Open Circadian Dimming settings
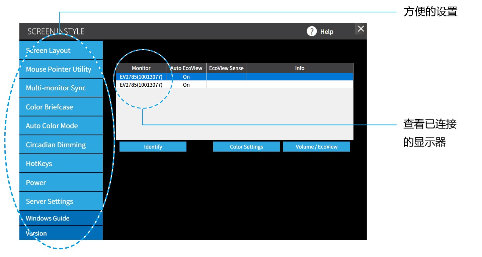482x257 pixels. [61, 145]
